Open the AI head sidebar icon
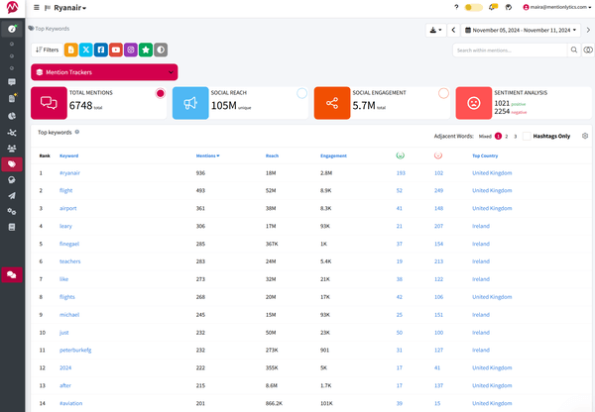595x412 pixels. 12,180
